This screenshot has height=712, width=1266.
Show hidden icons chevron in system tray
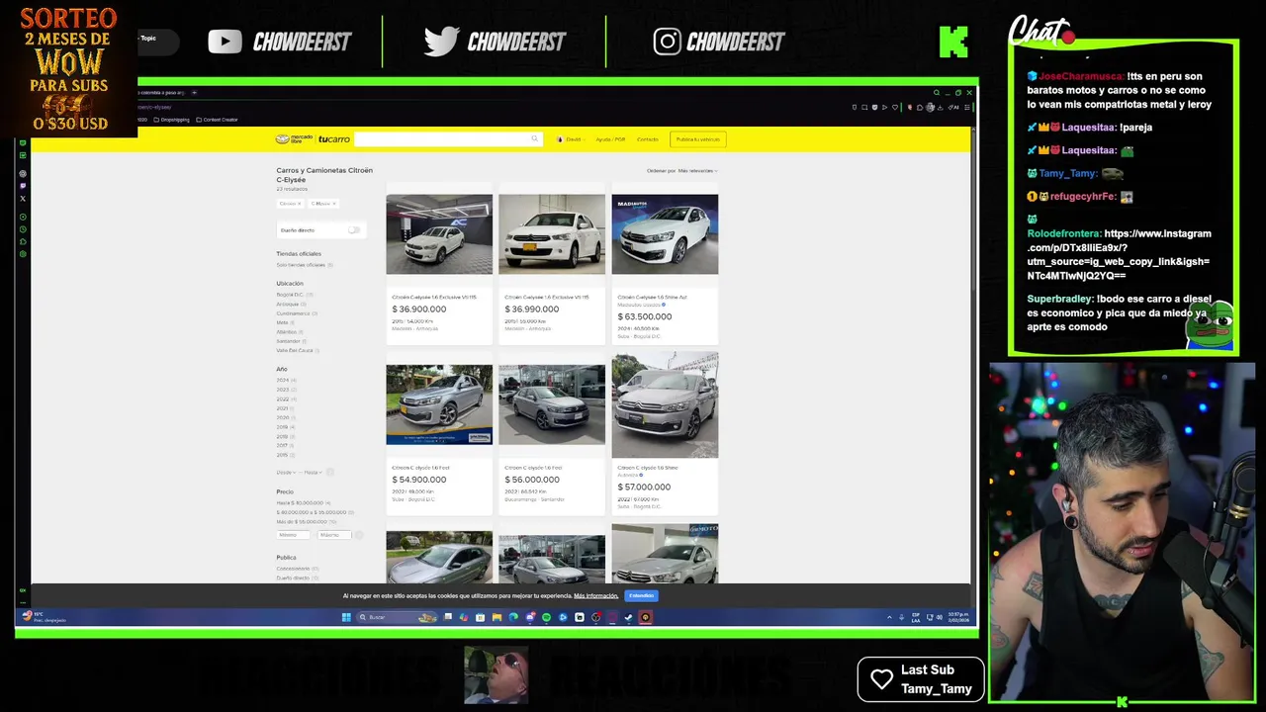pos(889,617)
